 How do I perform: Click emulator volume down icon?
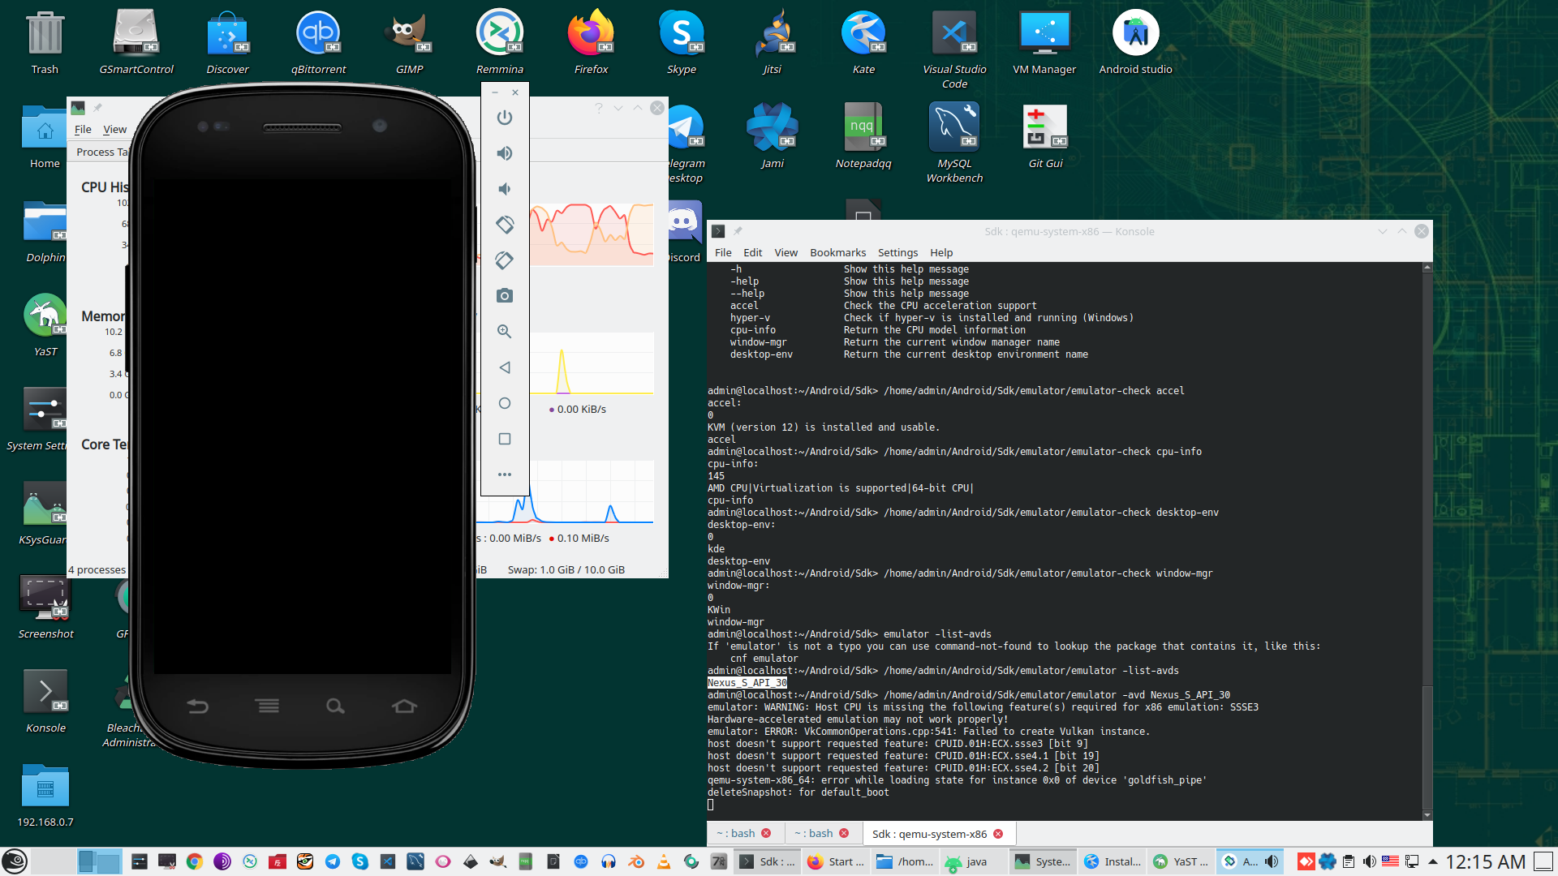pyautogui.click(x=505, y=189)
